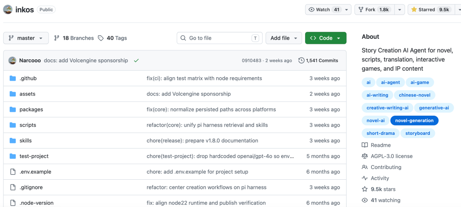Screen dimensions: 461x207
Task: Click the branch icon next to 18 Branches
Action: coord(57,38)
